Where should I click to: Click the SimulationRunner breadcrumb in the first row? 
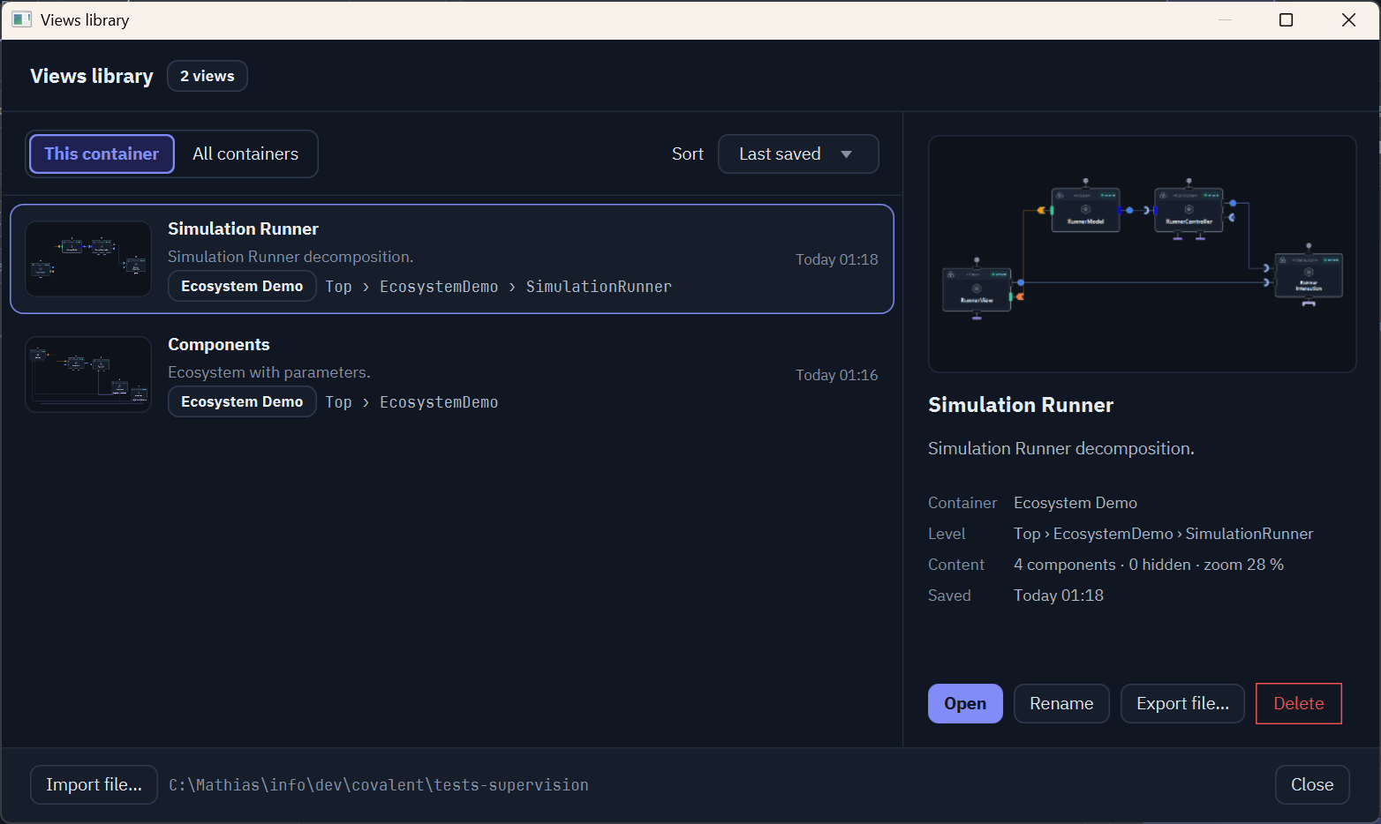click(599, 287)
